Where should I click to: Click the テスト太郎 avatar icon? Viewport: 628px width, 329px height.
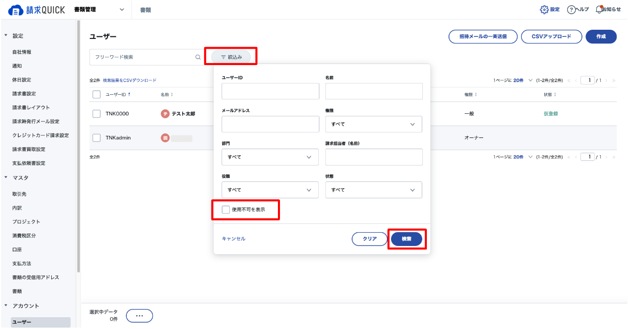point(165,114)
